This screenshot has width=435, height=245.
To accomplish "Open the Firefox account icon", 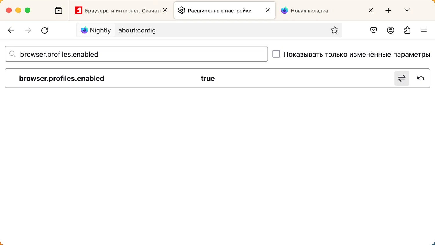I will coord(390,30).
